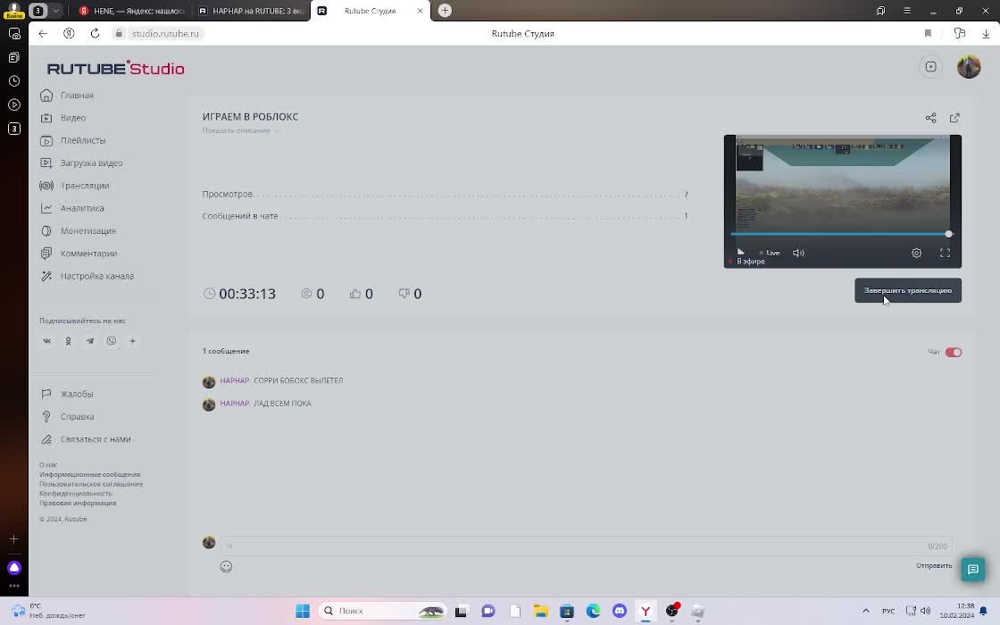Open the Dzen plus social icon
Image resolution: width=1000 pixels, height=625 pixels.
[x=133, y=341]
